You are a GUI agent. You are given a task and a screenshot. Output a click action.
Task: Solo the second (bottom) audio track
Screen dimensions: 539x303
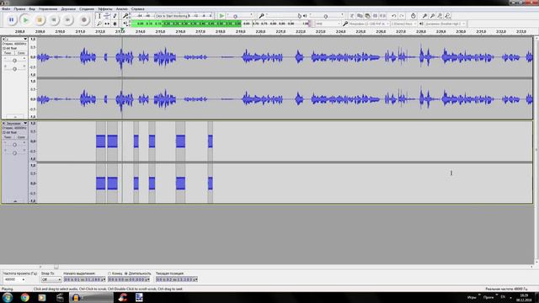(21, 137)
